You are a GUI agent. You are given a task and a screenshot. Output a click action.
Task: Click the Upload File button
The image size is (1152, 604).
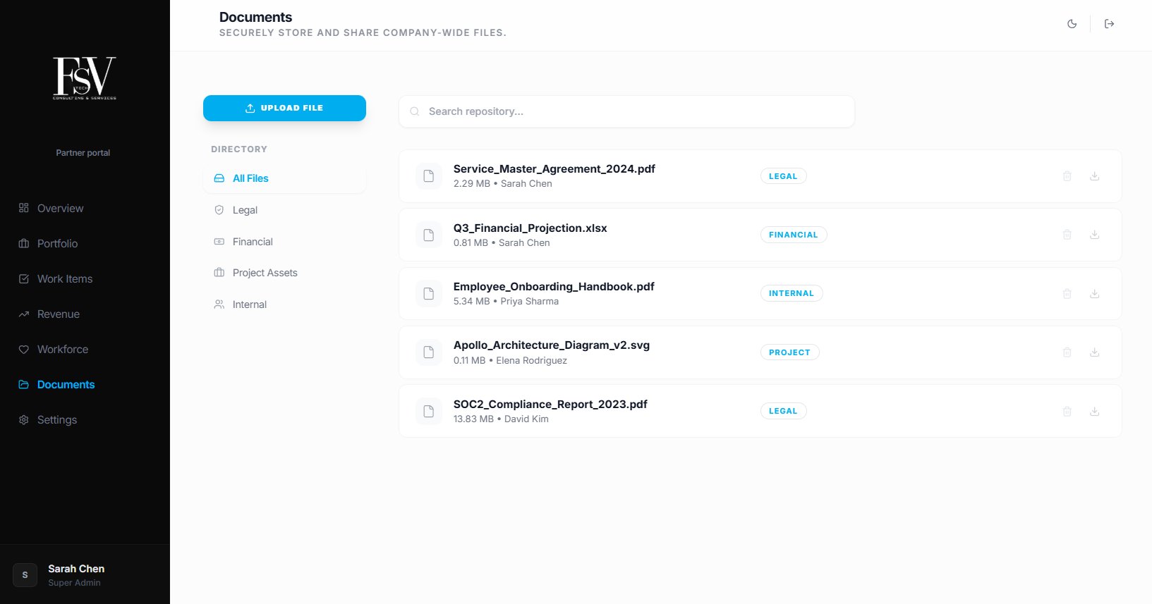(x=284, y=108)
